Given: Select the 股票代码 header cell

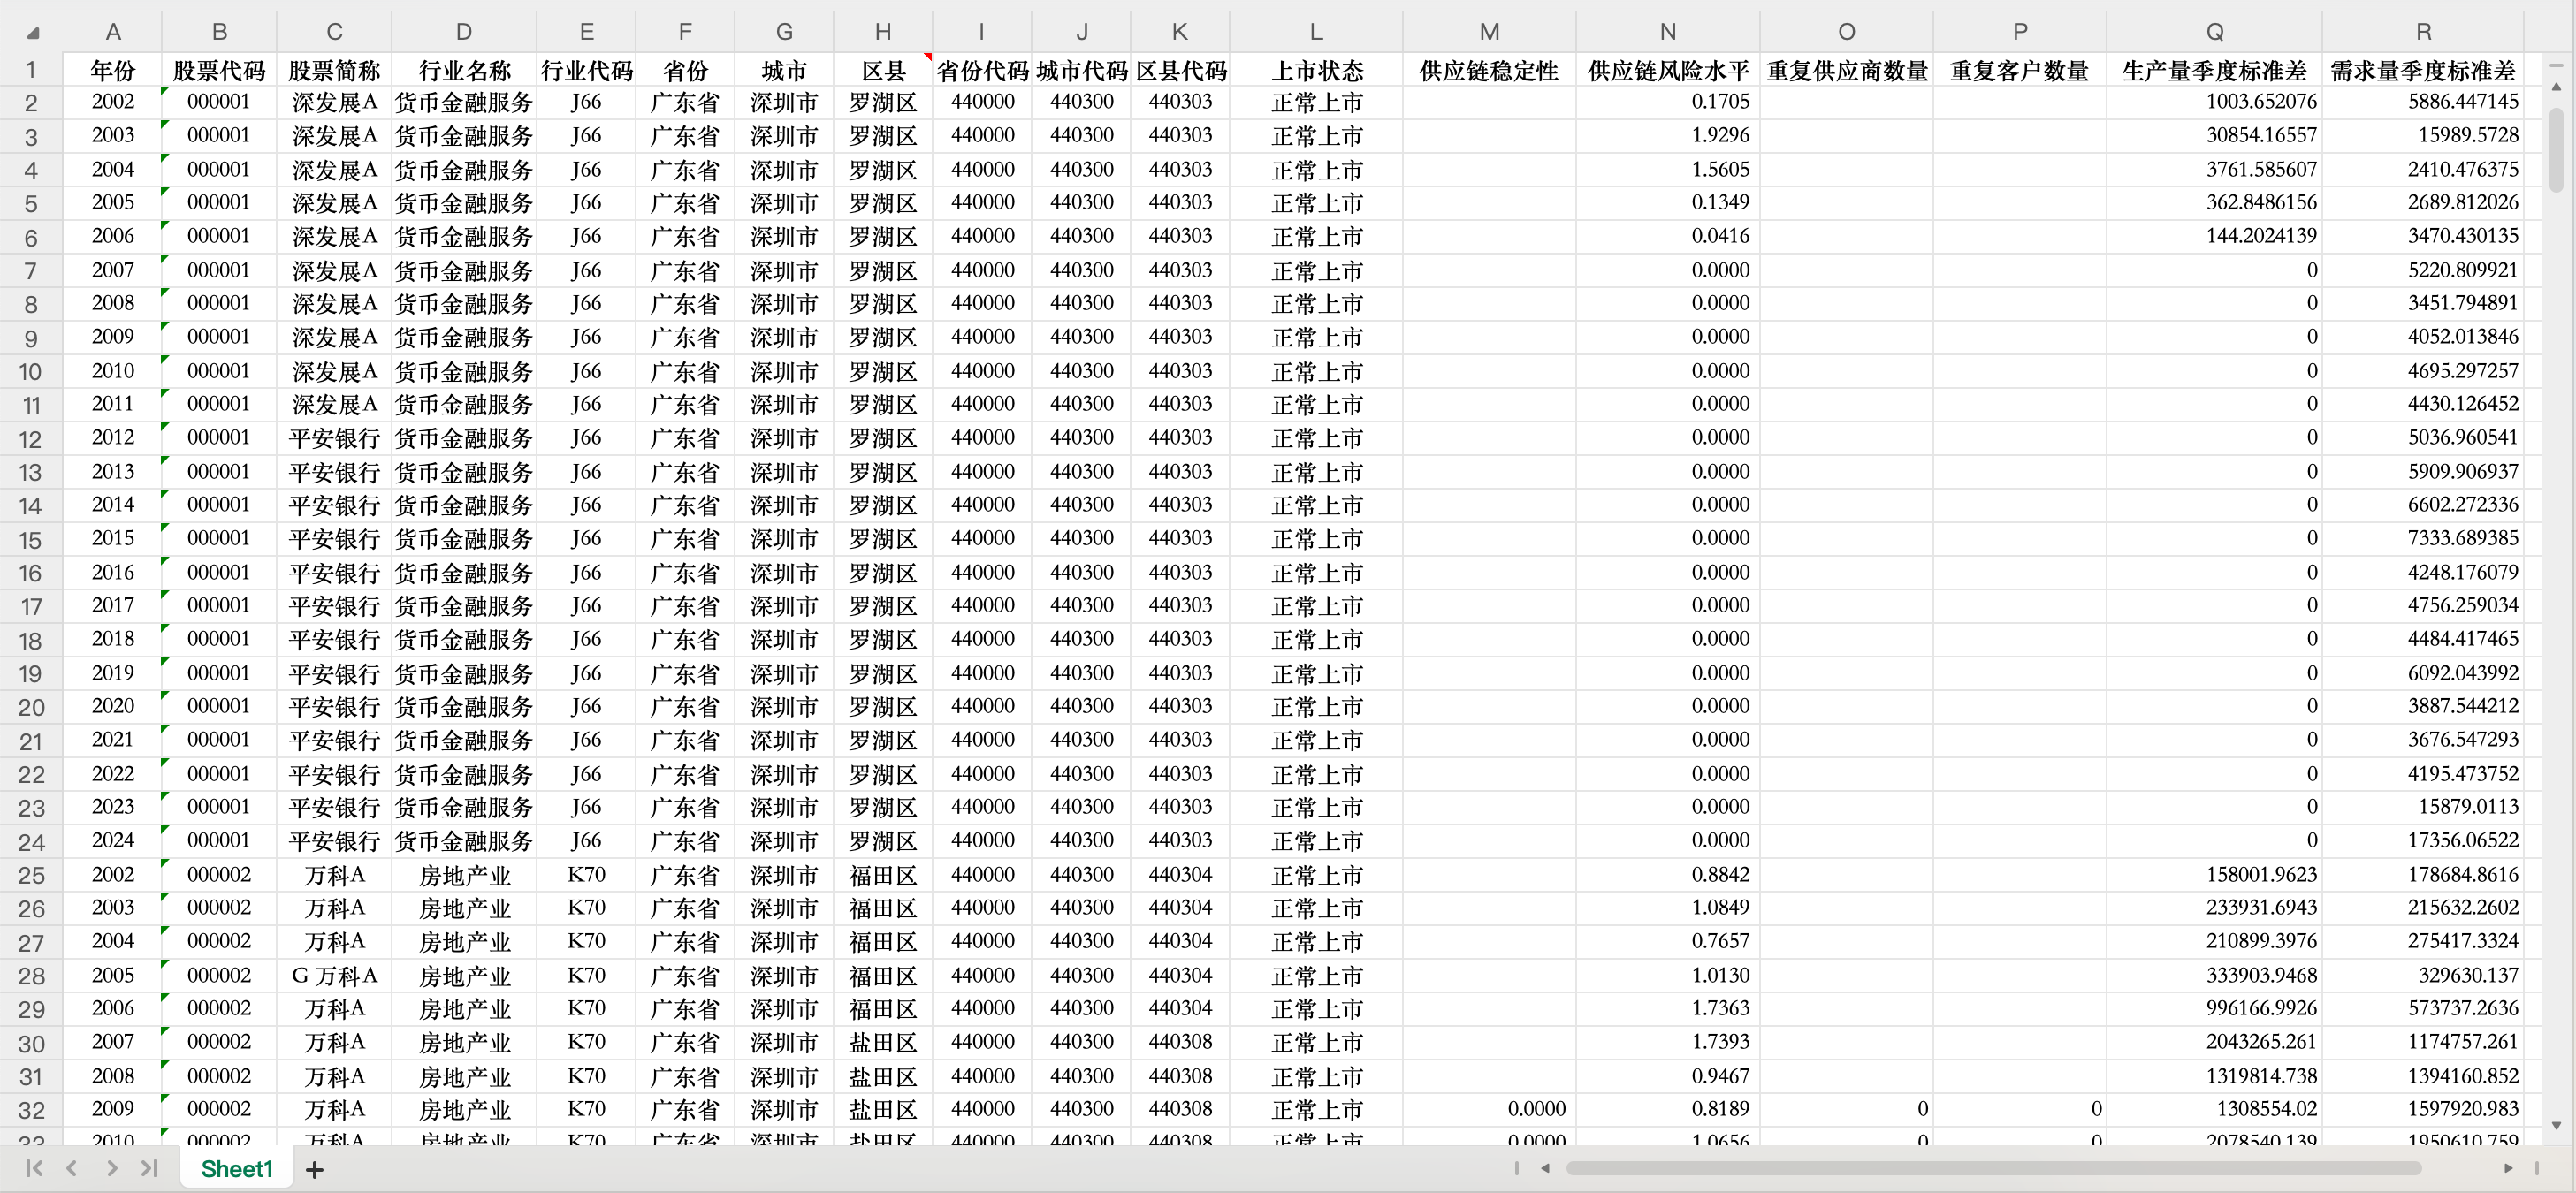Looking at the screenshot, I should 219,71.
